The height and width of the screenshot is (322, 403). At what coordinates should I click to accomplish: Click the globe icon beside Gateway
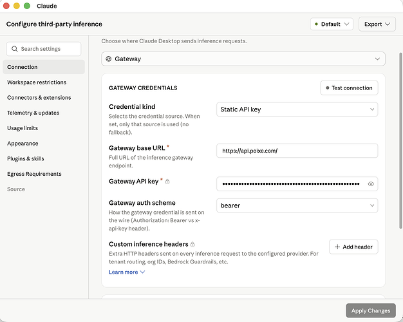pos(109,59)
